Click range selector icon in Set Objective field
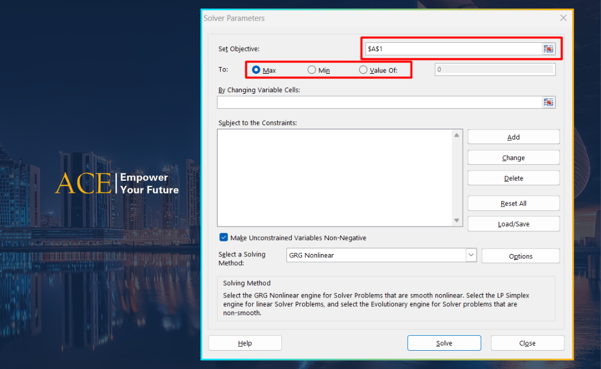 tap(548, 49)
